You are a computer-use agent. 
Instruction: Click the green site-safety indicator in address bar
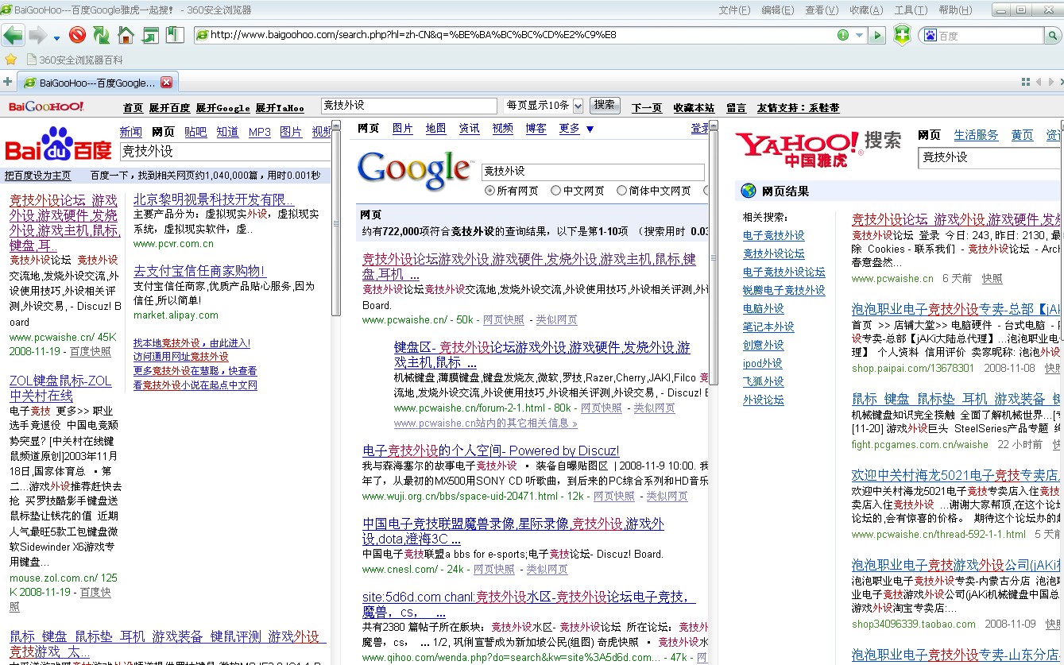click(843, 35)
